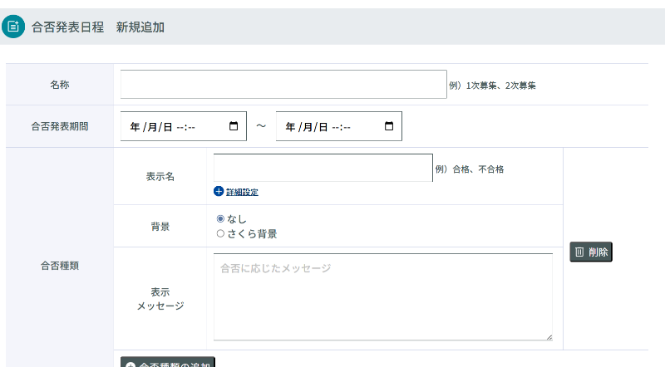Select the year segment of start date
This screenshot has width=665, height=367.
[x=135, y=127]
